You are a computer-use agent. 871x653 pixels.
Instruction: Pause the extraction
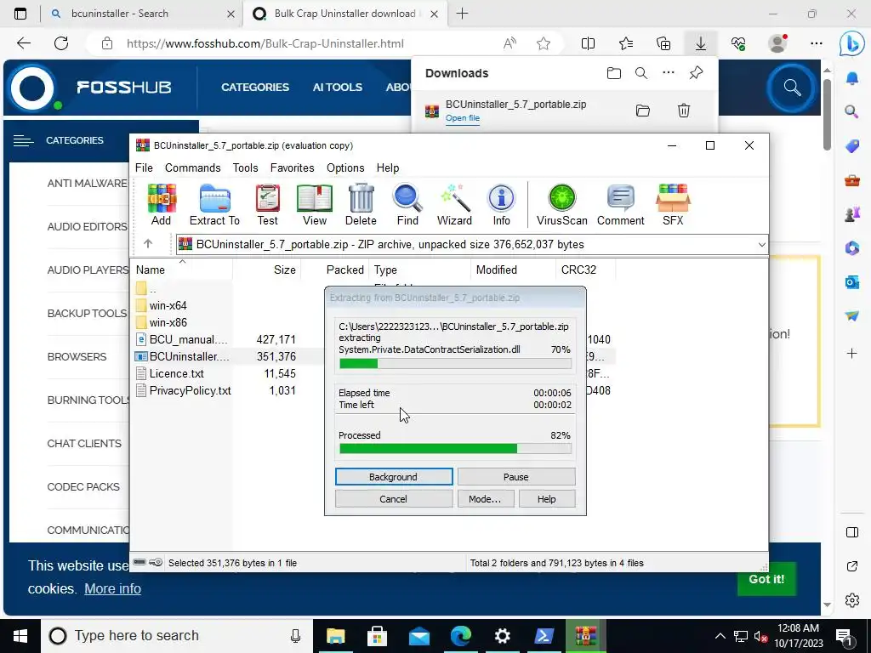coord(516,476)
